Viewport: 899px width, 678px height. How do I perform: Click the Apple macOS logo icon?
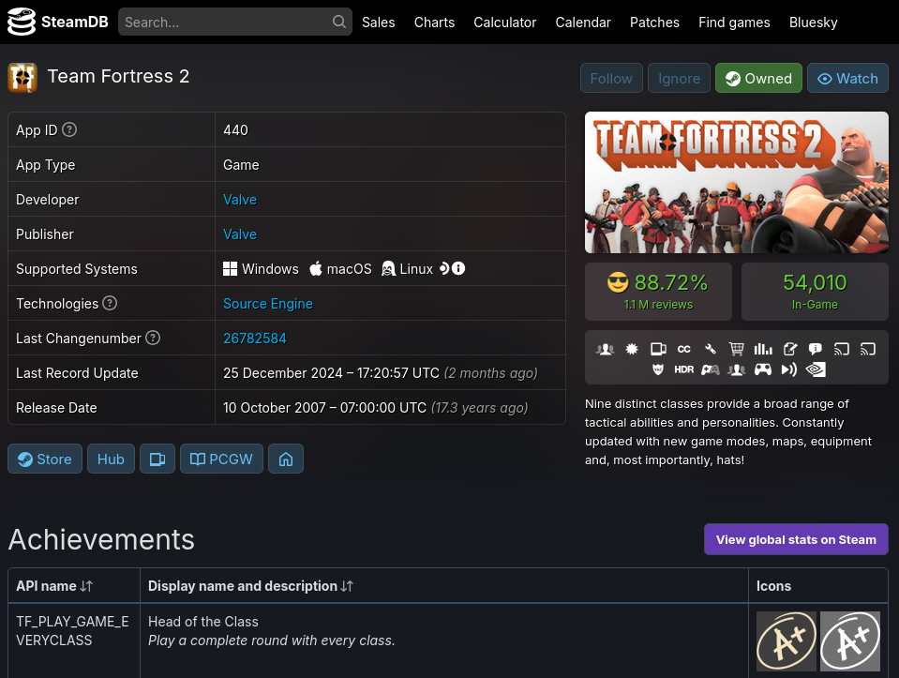[316, 268]
